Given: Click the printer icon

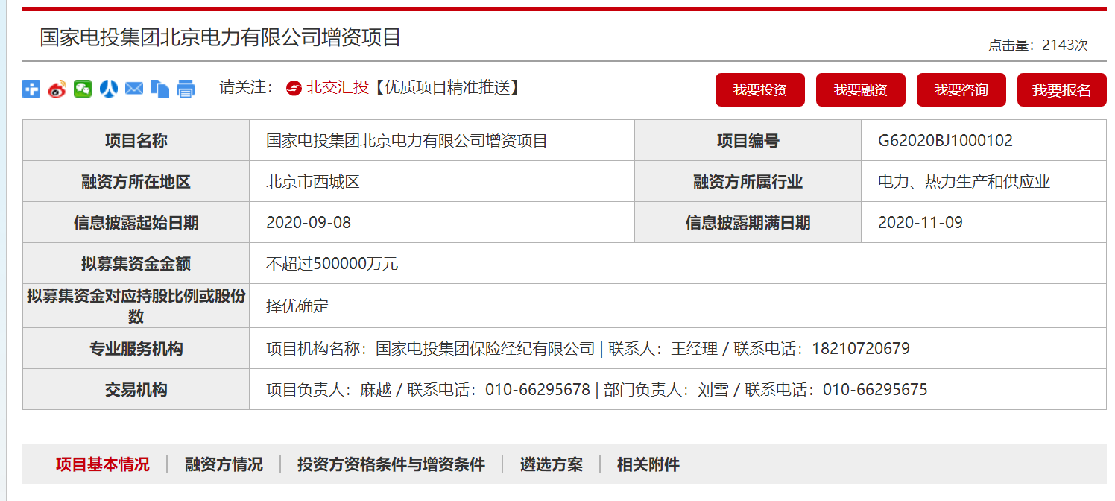Looking at the screenshot, I should pos(186,89).
